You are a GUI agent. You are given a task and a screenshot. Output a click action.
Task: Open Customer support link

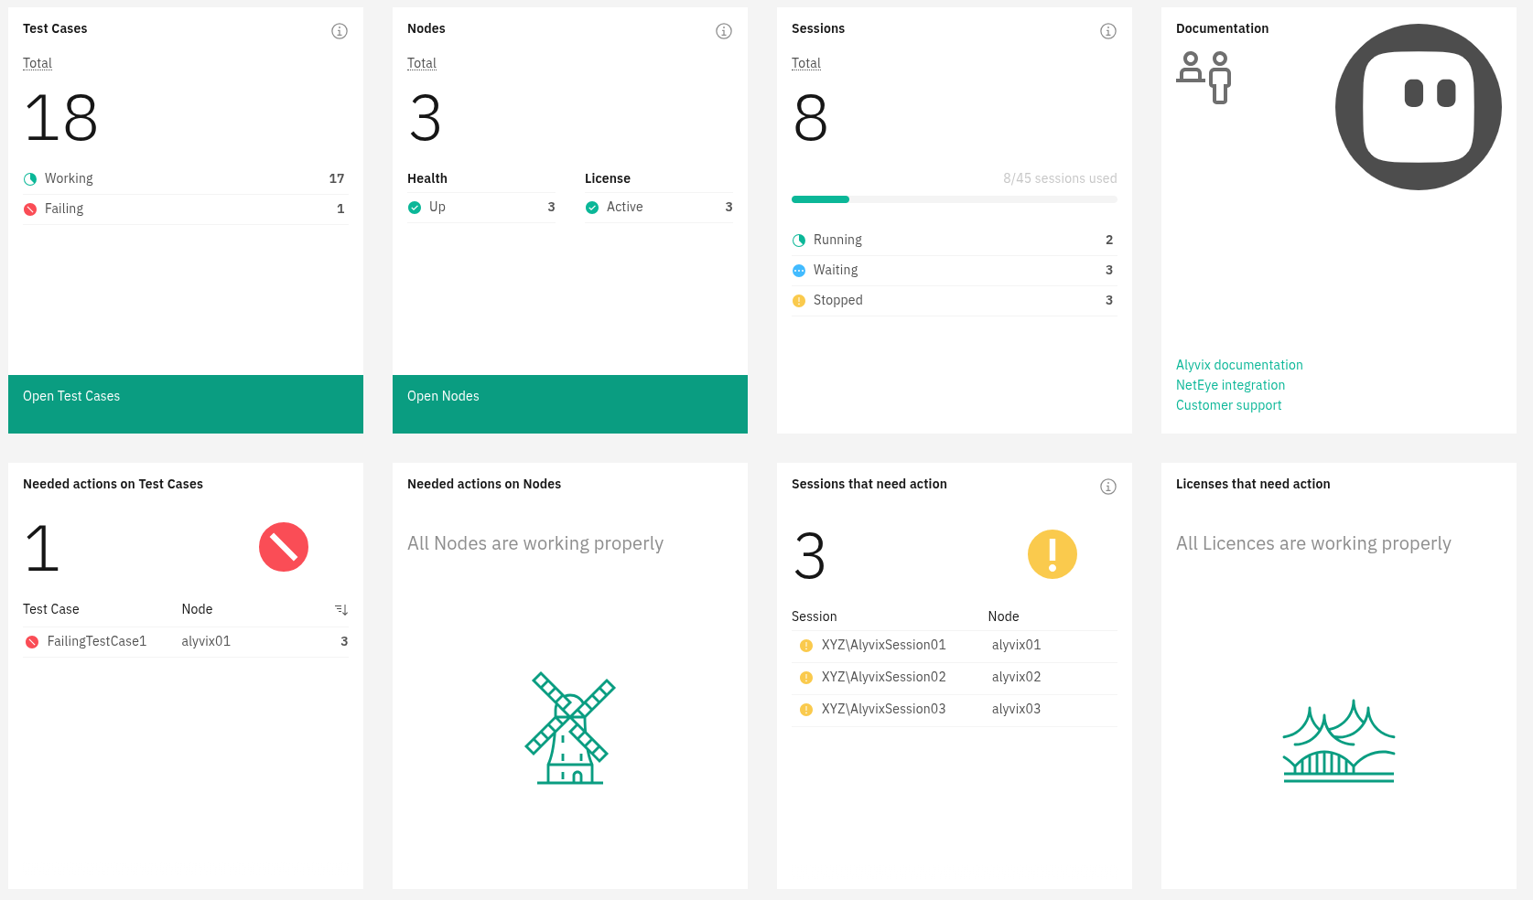[x=1228, y=405]
